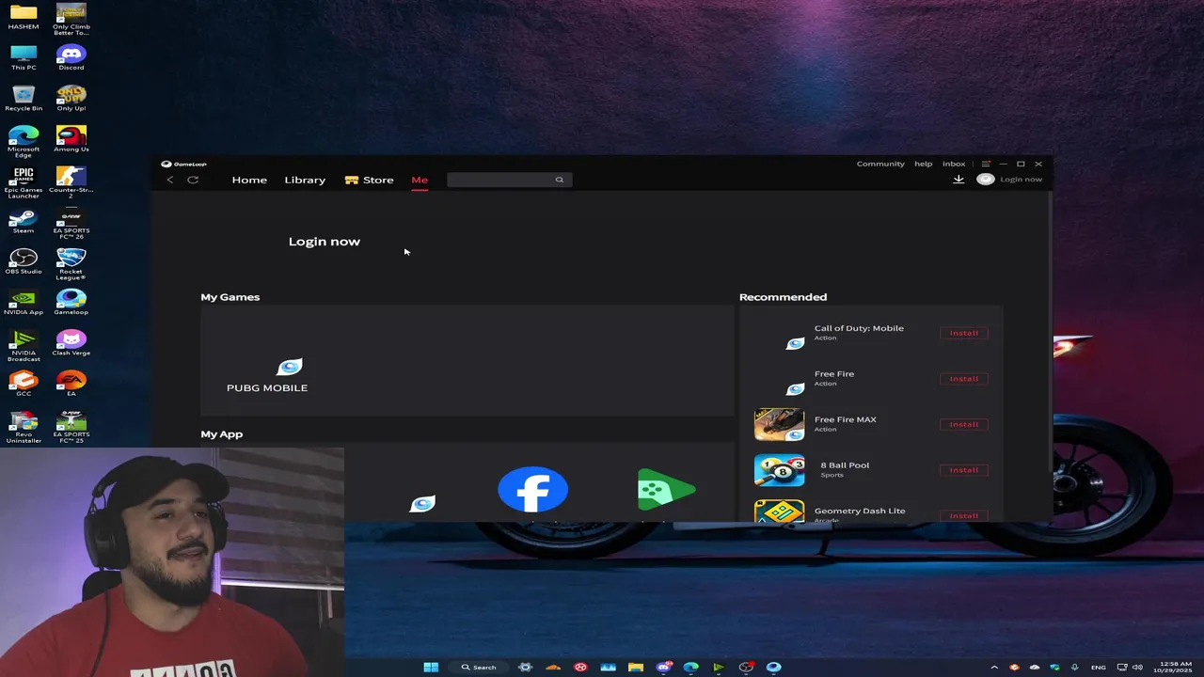The width and height of the screenshot is (1204, 677).
Task: Install Geometry Dash Lite
Action: (963, 515)
